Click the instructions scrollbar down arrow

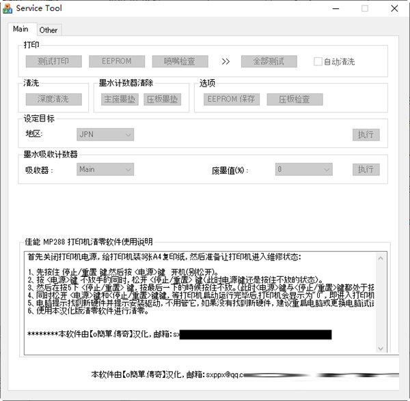[x=381, y=348]
